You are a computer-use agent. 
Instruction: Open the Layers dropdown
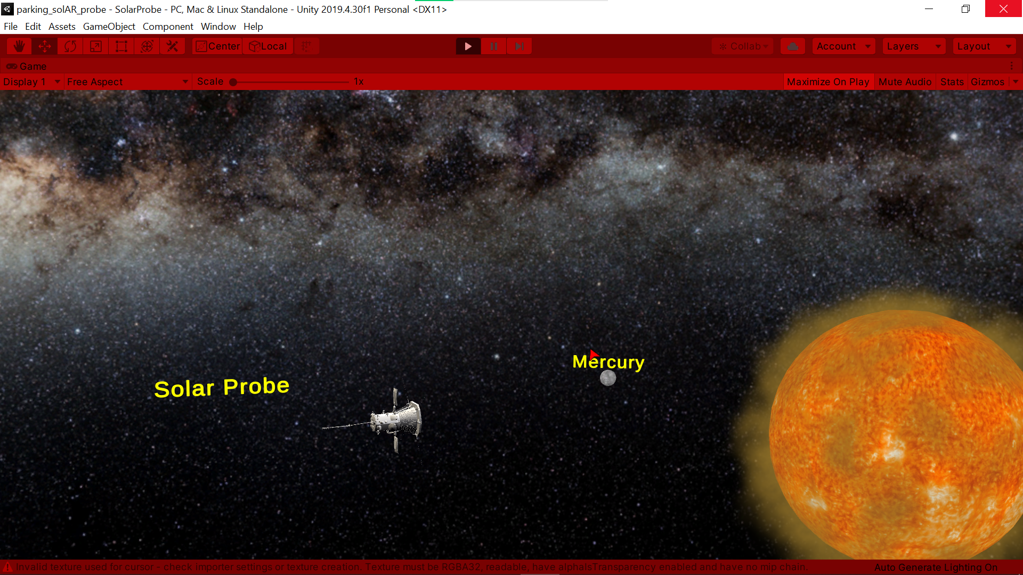tap(914, 46)
